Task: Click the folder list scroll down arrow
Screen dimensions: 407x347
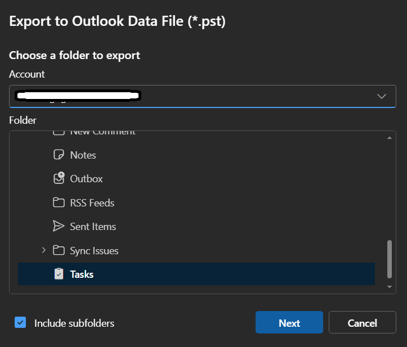Action: tap(390, 287)
